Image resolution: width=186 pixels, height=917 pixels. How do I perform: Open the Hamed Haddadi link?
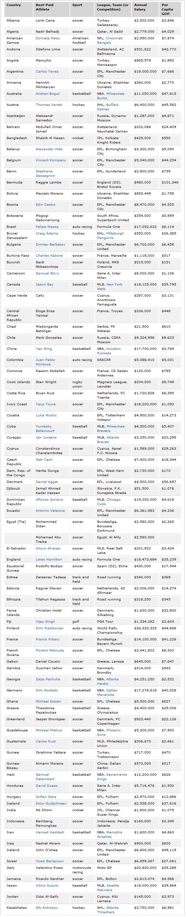tap(50, 832)
